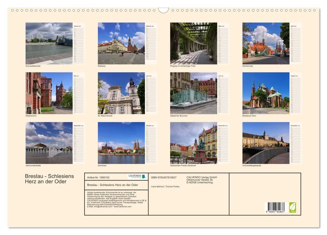The image size is (327, 235).
Task: Open the Jahrhunderthalle September photo
Action: click(x=49, y=143)
